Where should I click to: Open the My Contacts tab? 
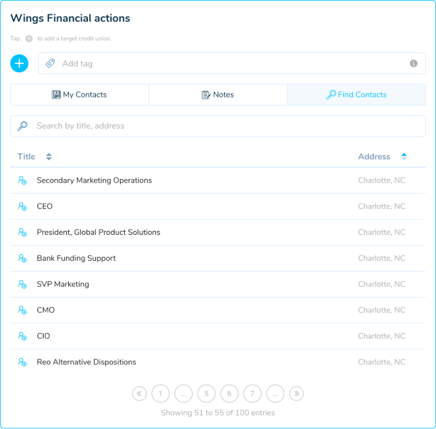click(x=80, y=95)
